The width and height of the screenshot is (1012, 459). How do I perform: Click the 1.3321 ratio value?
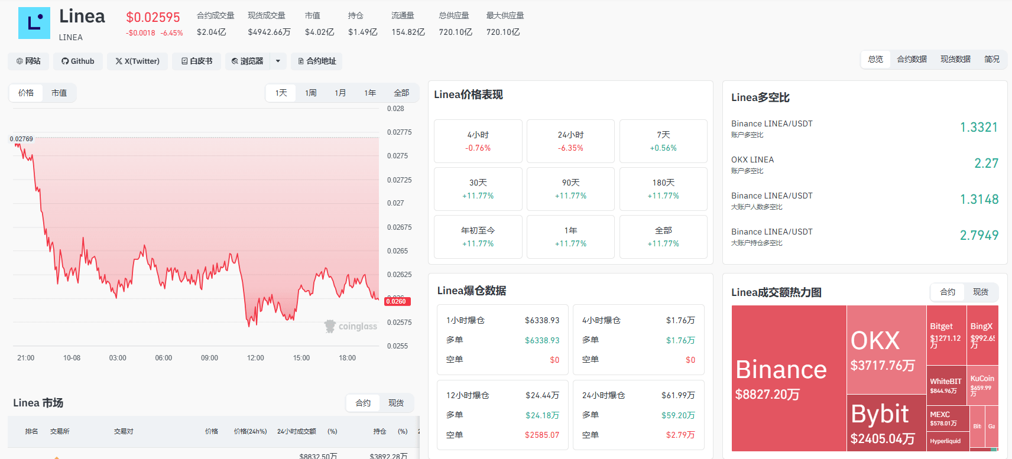[x=979, y=127]
